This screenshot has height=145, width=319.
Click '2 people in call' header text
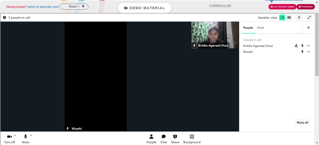tap(19, 17)
